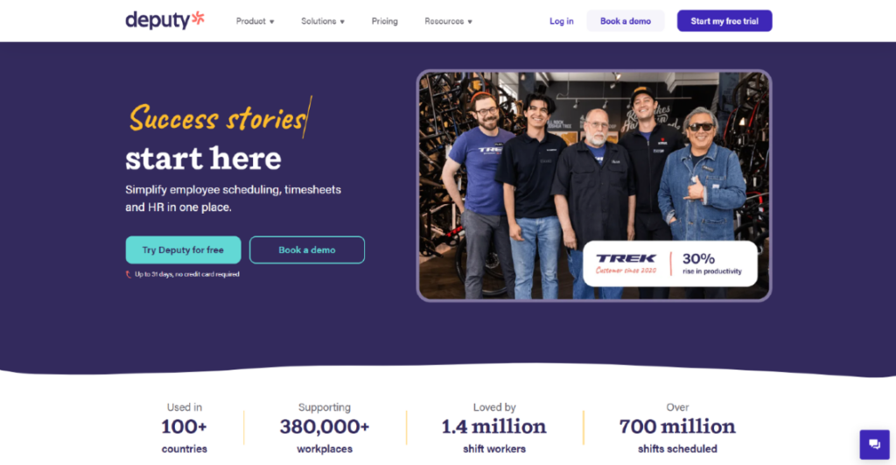Open the chat widget icon
This screenshot has height=465, width=896.
874,444
